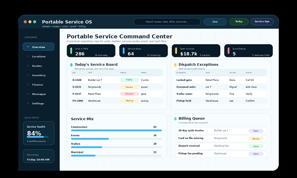
Task: Click the search routes, sites, SKUs field
Action: coord(167,22)
